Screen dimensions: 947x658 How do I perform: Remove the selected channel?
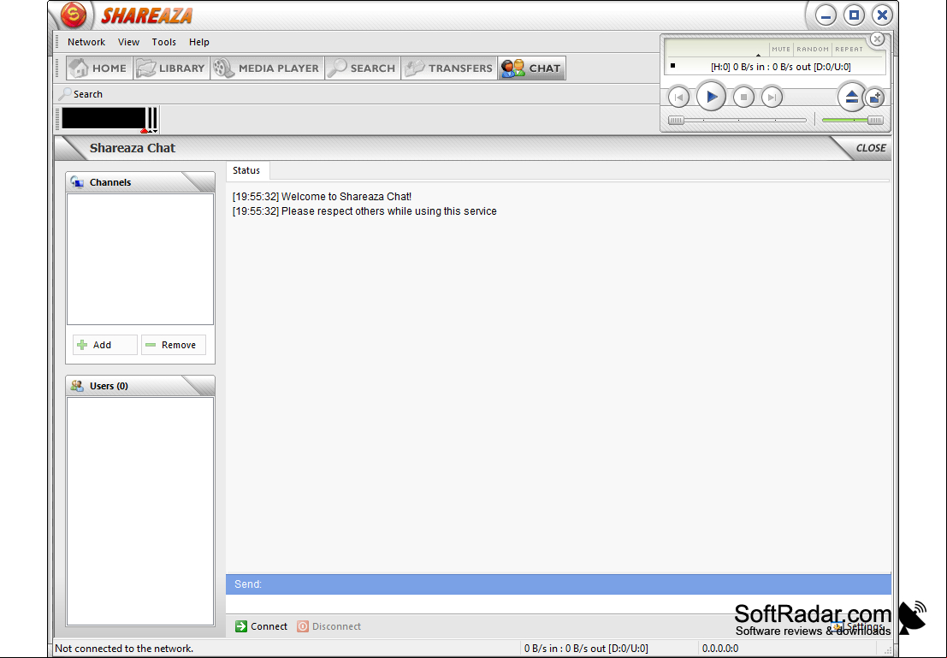point(174,345)
